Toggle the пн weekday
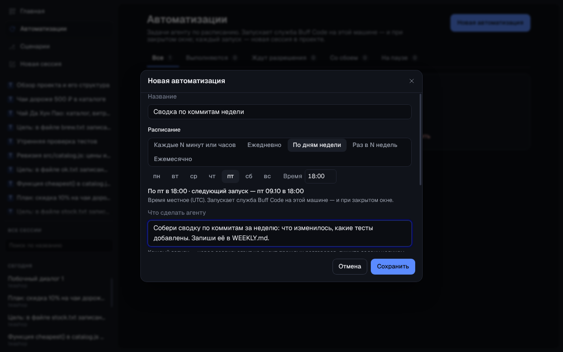 point(157,176)
